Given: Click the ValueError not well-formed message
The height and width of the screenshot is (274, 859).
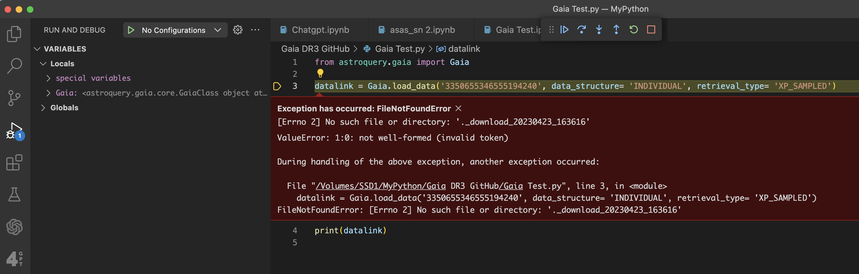Looking at the screenshot, I should [x=393, y=138].
